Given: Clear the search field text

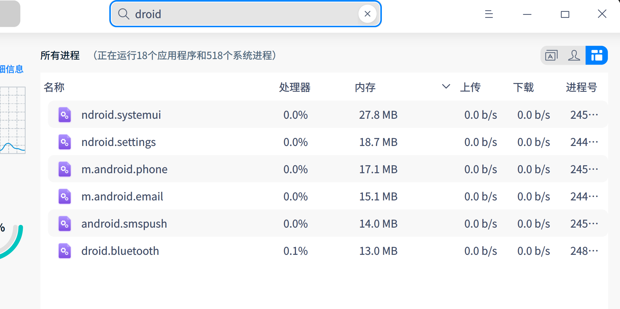Looking at the screenshot, I should (x=367, y=14).
